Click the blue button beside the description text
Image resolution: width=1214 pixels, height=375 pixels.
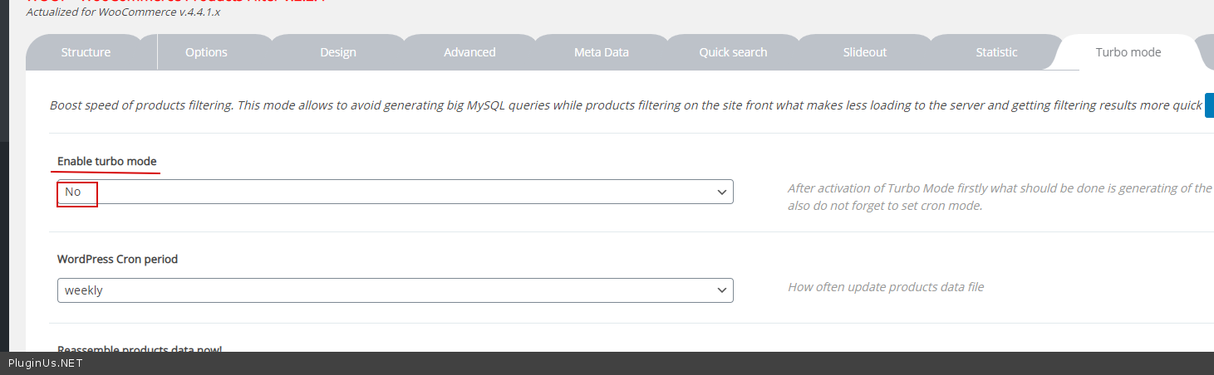(x=1209, y=105)
